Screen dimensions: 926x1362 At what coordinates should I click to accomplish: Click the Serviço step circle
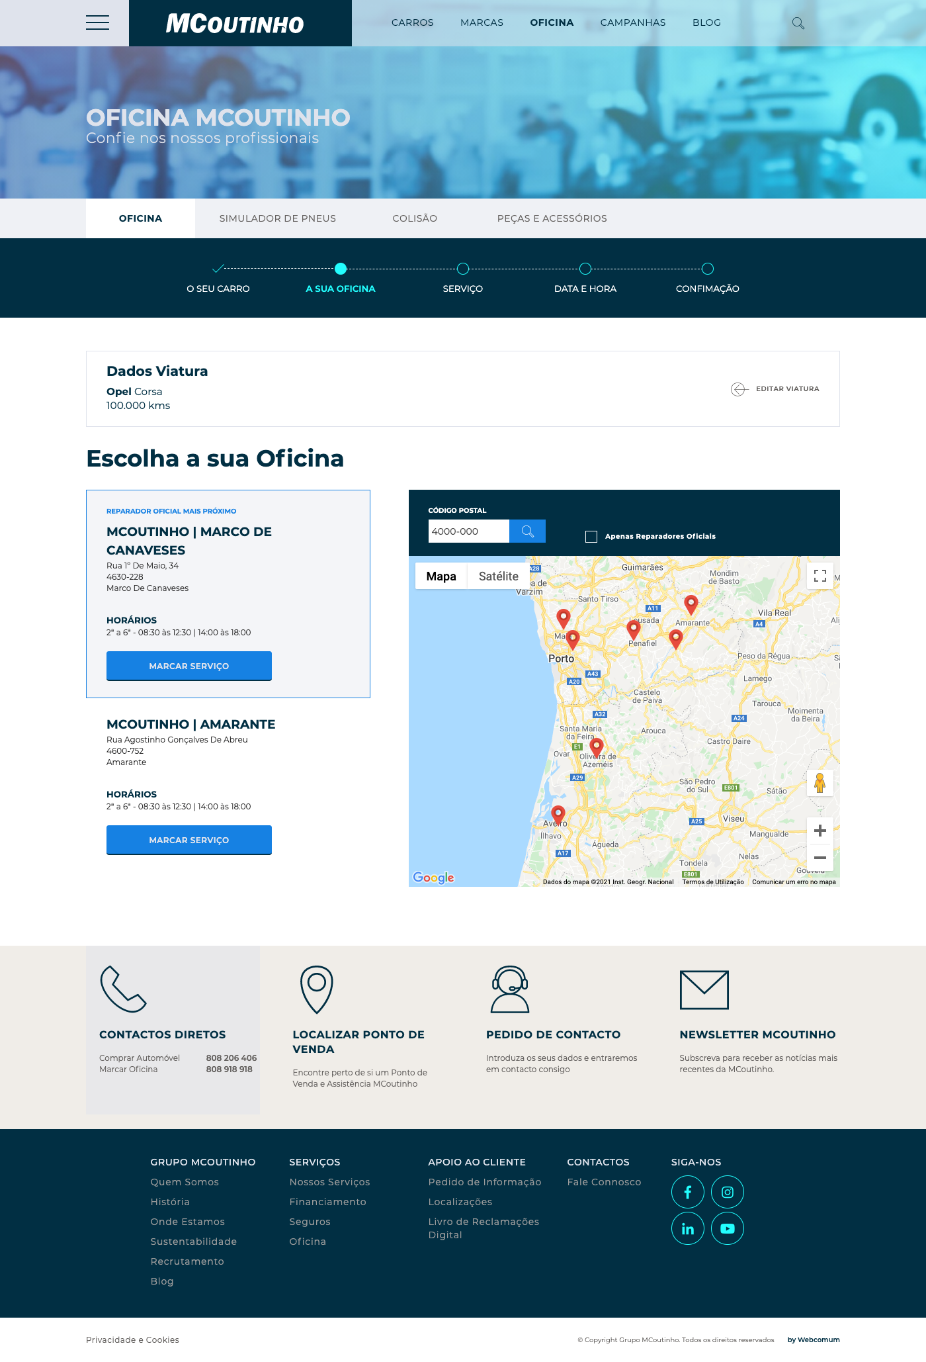click(x=463, y=269)
